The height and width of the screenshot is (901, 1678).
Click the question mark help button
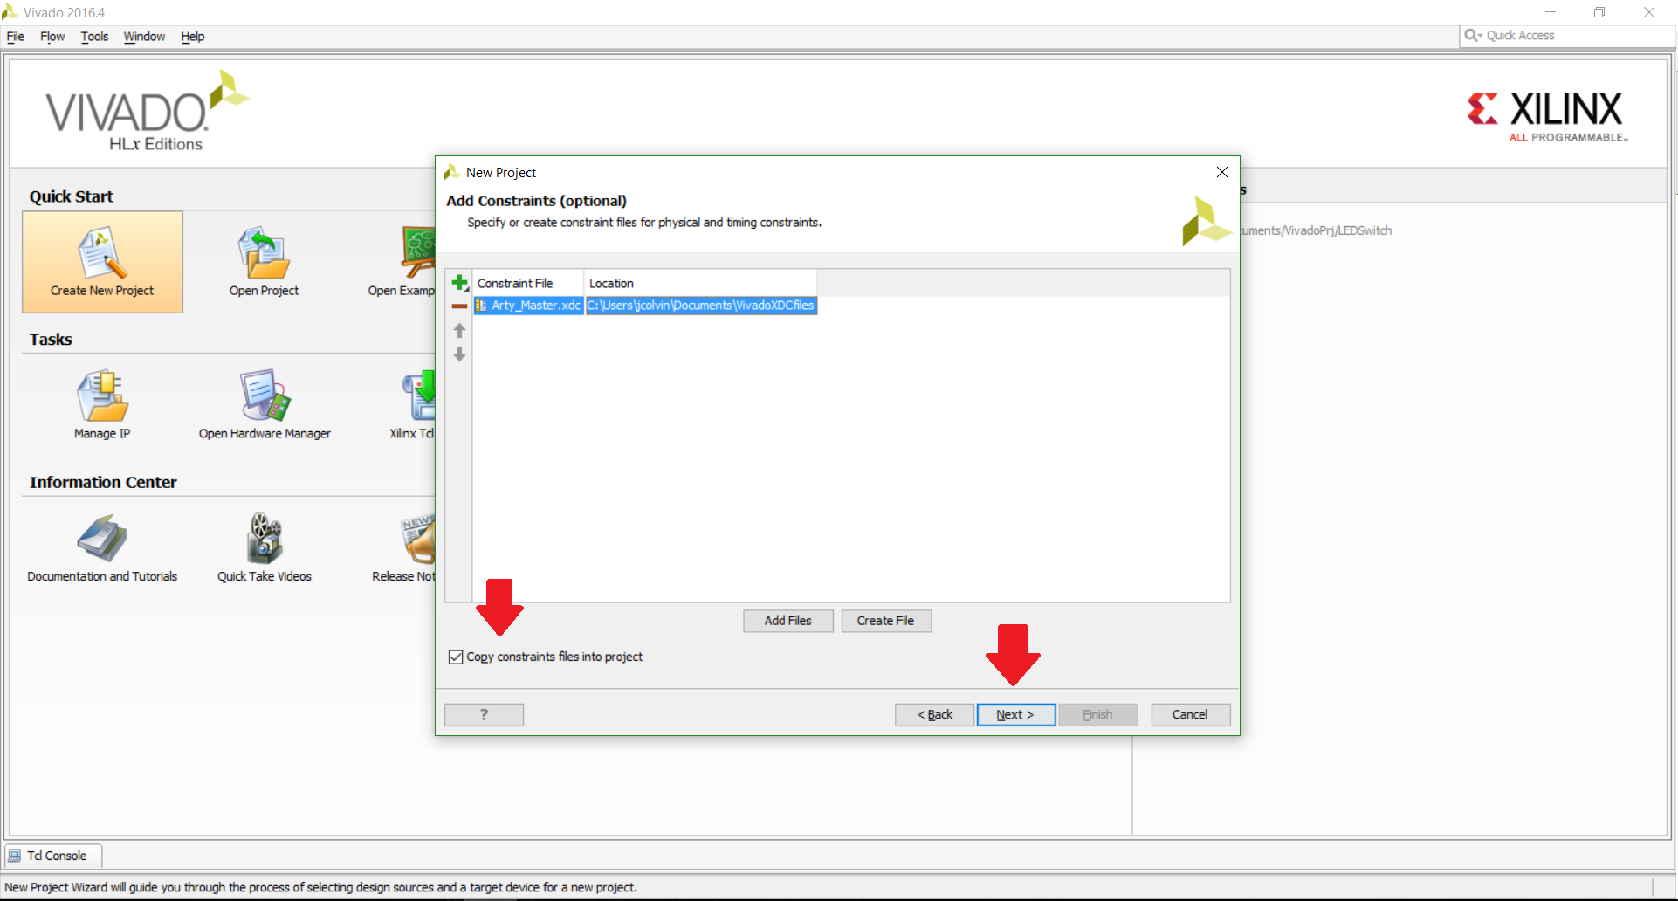tap(484, 714)
